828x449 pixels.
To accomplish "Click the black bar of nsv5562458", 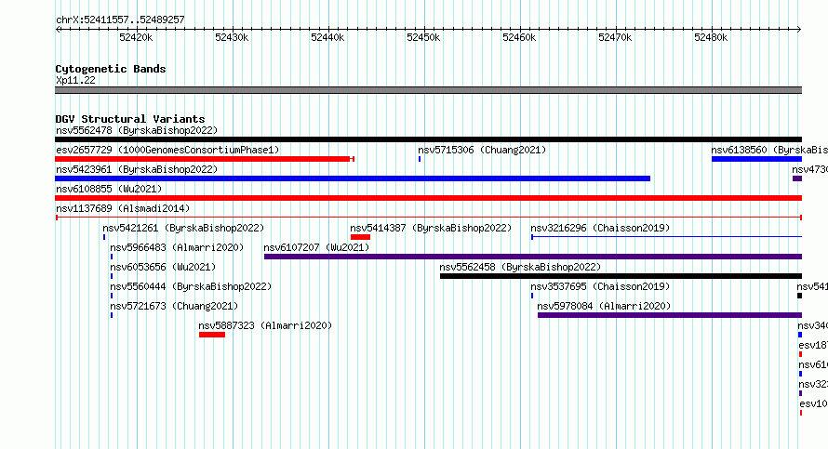I will click(621, 276).
